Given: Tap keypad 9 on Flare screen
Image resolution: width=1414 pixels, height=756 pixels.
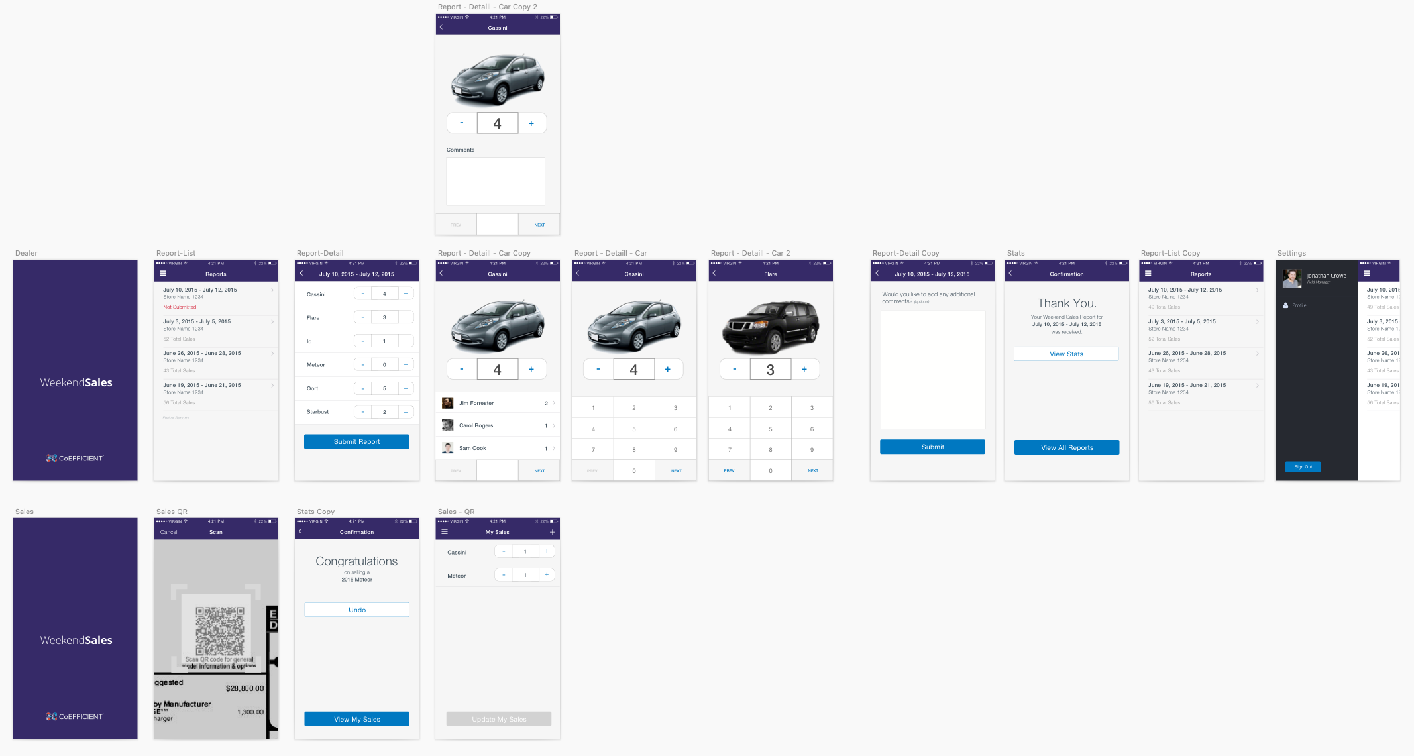Looking at the screenshot, I should click(x=812, y=450).
